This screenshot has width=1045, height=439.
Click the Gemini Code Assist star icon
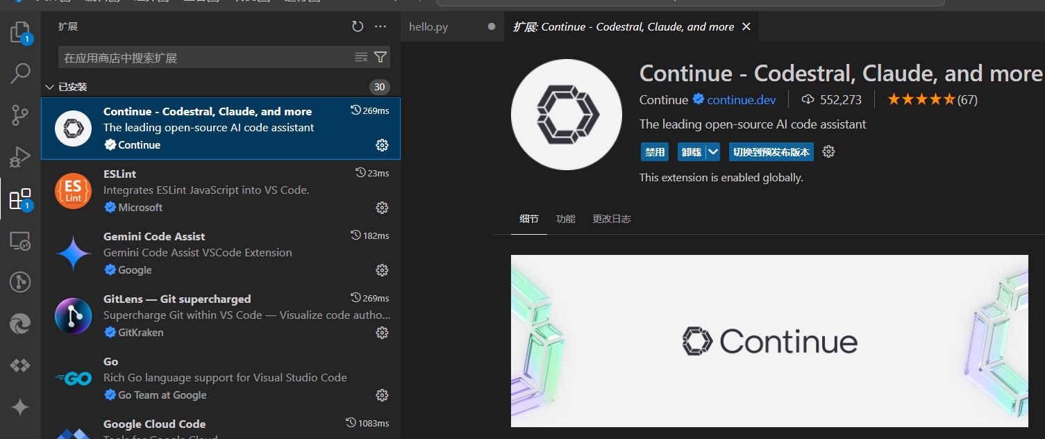73,254
